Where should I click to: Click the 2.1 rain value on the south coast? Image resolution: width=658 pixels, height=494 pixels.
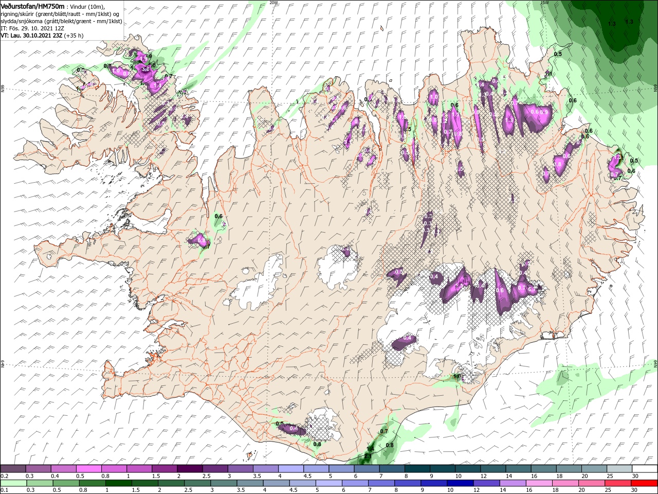(368, 456)
